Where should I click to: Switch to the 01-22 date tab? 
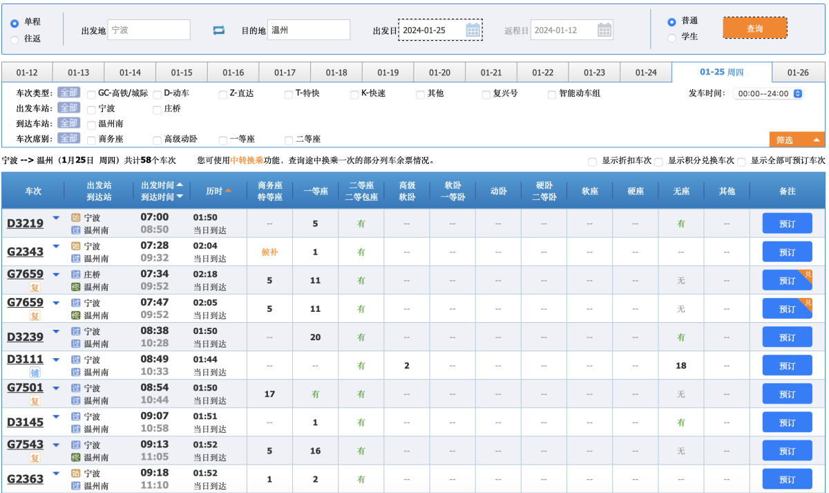(x=543, y=73)
